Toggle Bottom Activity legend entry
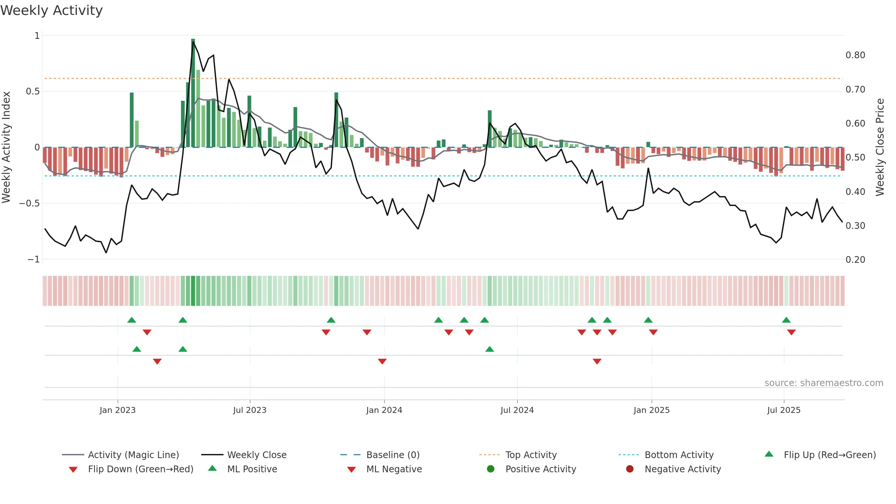 click(x=666, y=455)
